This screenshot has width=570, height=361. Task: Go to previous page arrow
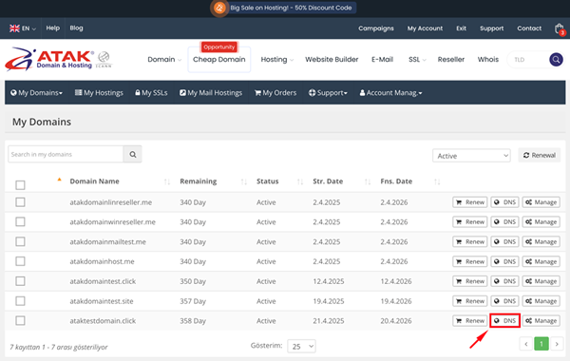pos(526,344)
